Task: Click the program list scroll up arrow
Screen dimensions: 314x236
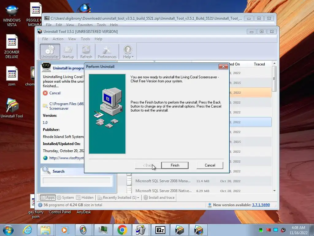Action: (x=274, y=63)
